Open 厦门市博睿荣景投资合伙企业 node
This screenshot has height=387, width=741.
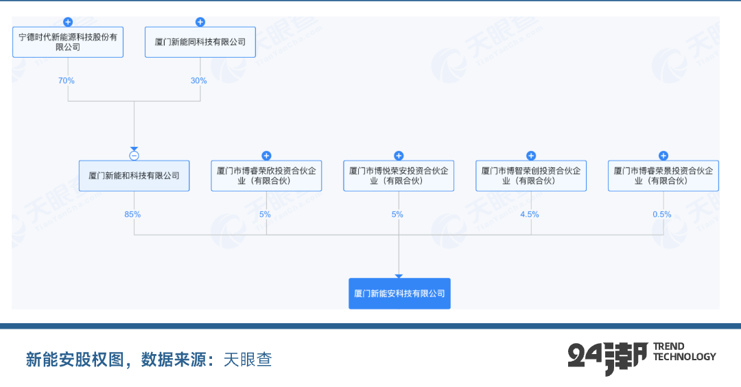point(663,176)
